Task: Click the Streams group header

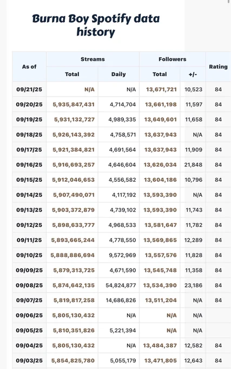Action: [x=93, y=59]
